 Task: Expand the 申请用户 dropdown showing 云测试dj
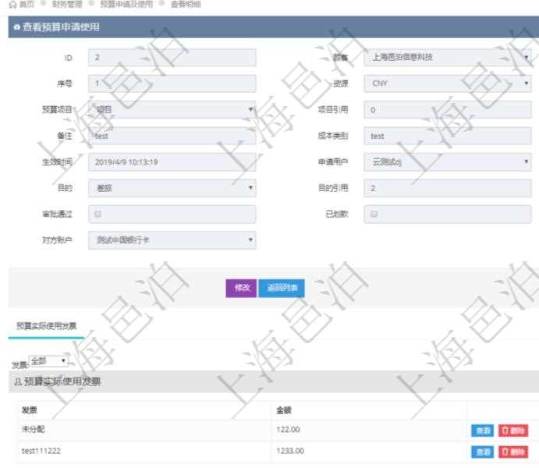click(x=449, y=162)
